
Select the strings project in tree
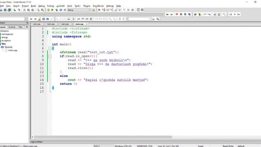4,37
